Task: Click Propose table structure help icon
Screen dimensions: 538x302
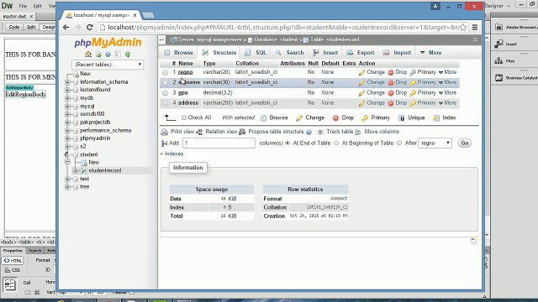Action: (309, 132)
